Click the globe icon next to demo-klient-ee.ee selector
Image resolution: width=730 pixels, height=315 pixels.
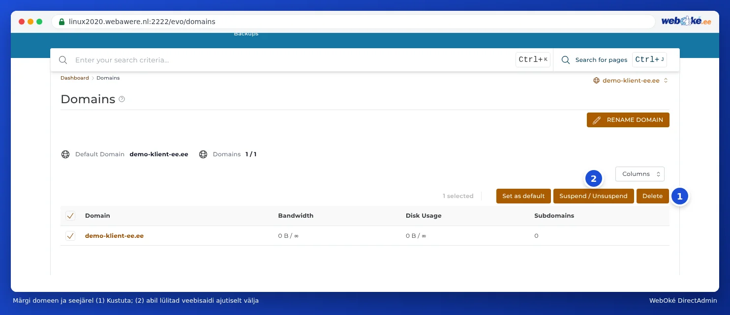596,81
